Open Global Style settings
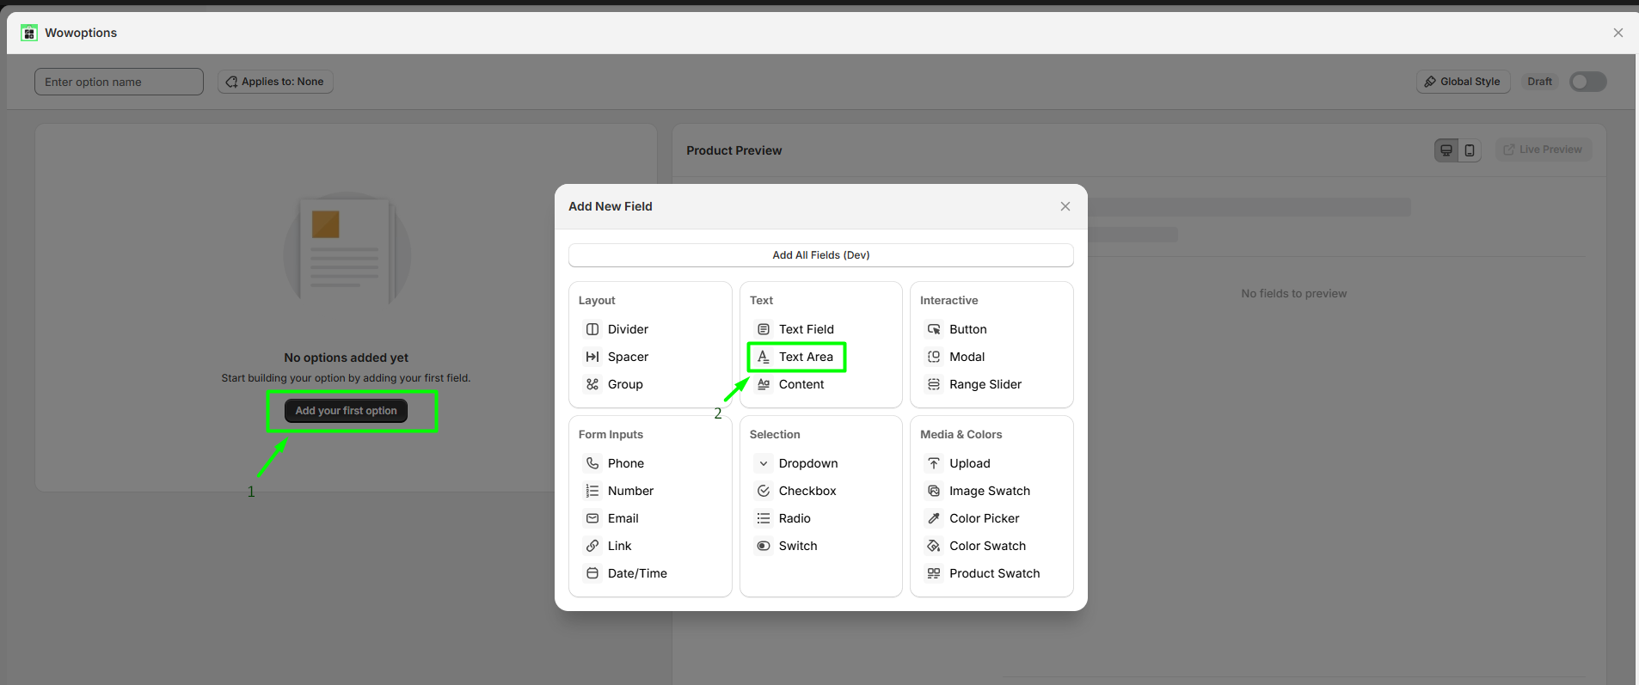Image resolution: width=1639 pixels, height=685 pixels. pos(1463,82)
